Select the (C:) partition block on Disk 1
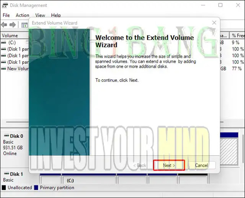The image size is (245, 198). tap(89, 179)
